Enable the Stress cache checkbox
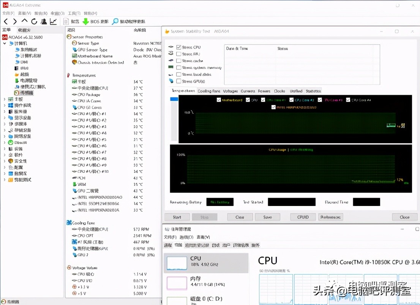 coord(179,61)
